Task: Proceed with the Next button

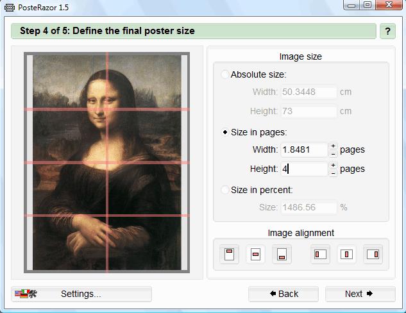Action: tap(360, 294)
